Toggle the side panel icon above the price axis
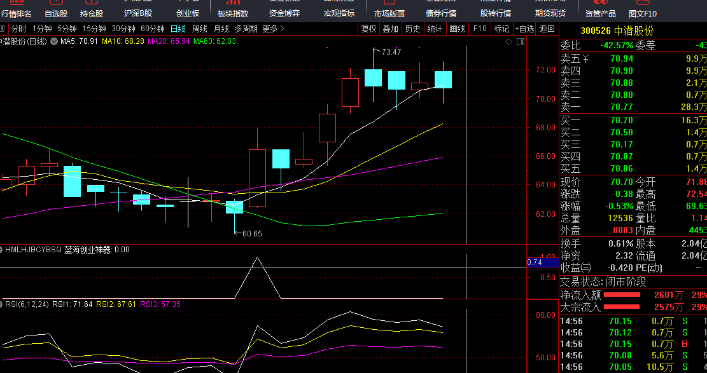707x373 pixels. 521,42
